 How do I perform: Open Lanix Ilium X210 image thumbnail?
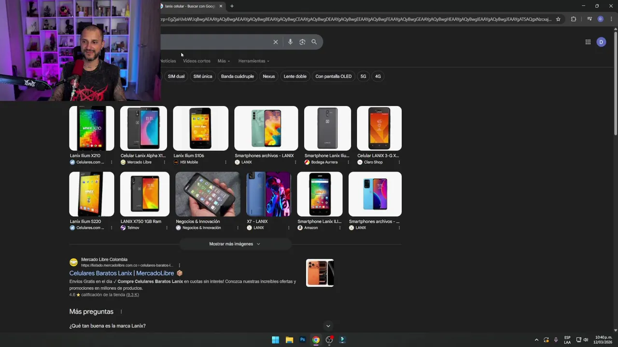point(92,128)
